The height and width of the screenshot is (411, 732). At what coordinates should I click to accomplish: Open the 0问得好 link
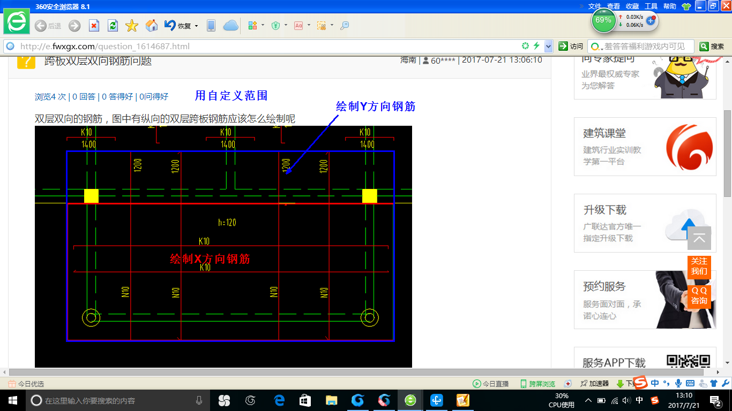(154, 96)
